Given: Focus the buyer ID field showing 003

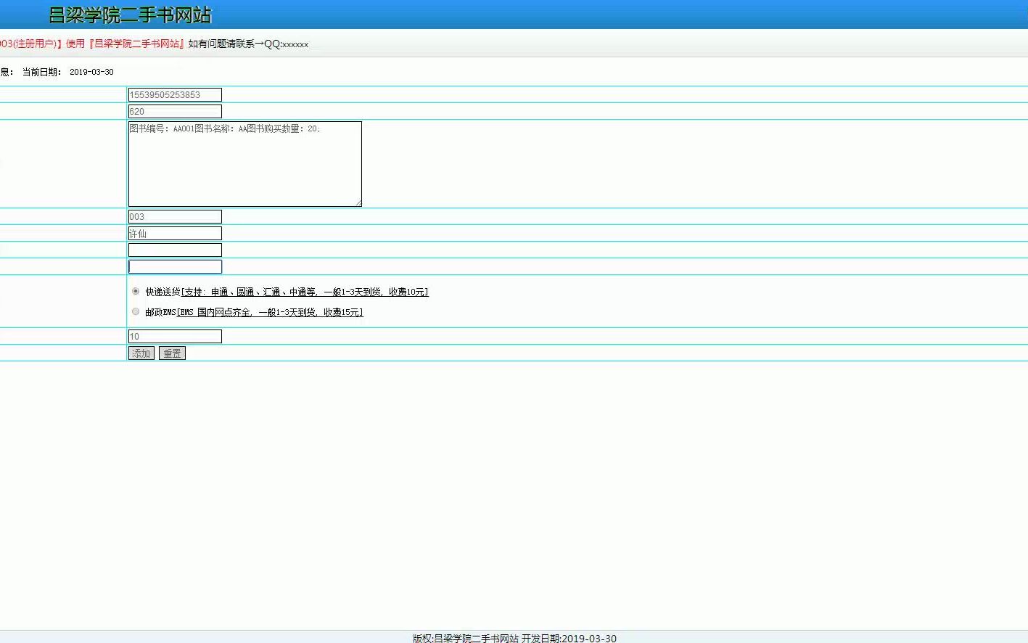Looking at the screenshot, I should (x=174, y=216).
